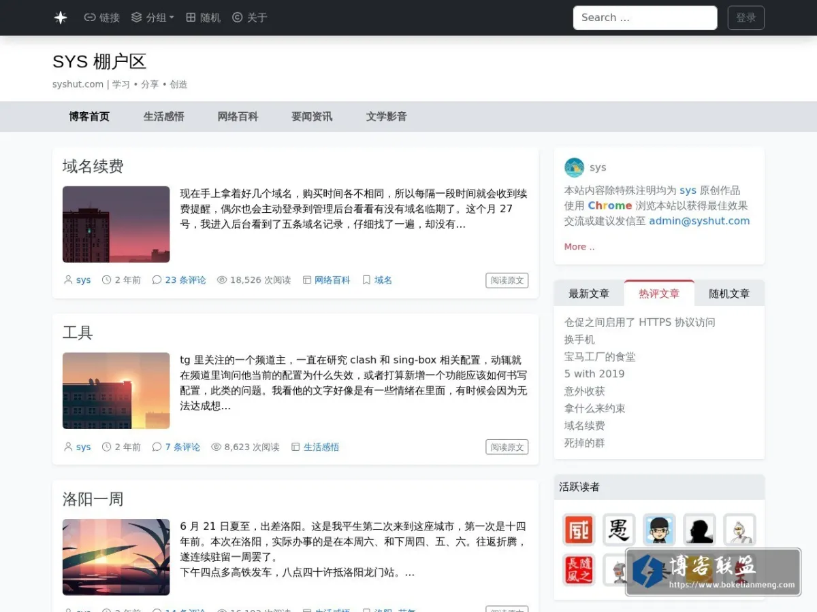Open 5 with 2019 article link
Viewport: 817px width, 612px height.
[594, 373]
